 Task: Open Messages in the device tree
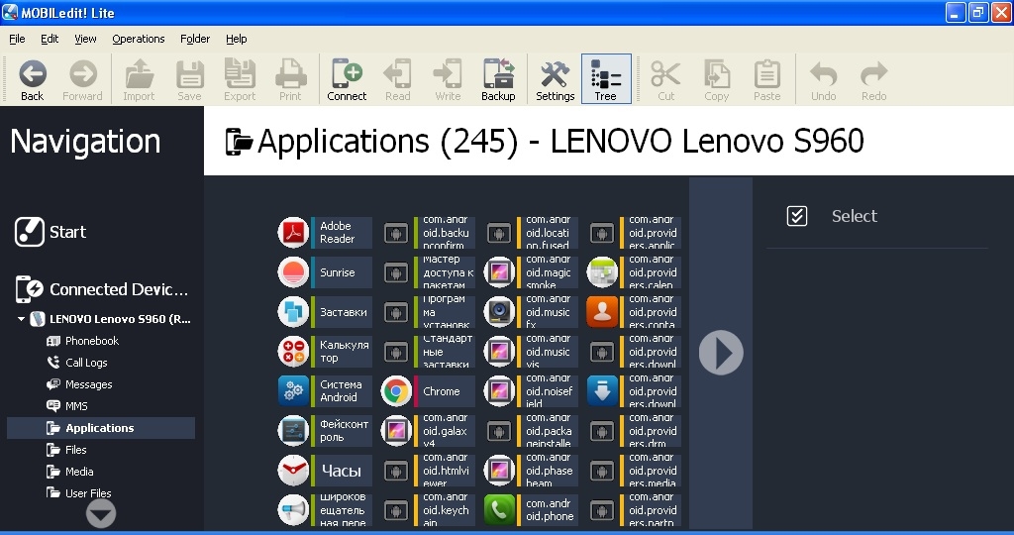click(x=79, y=384)
